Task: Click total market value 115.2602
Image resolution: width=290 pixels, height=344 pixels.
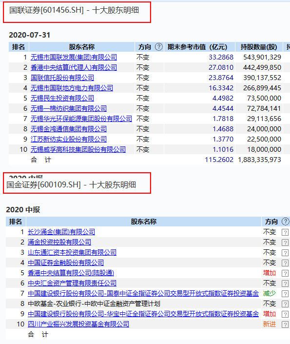Action: click(x=219, y=160)
